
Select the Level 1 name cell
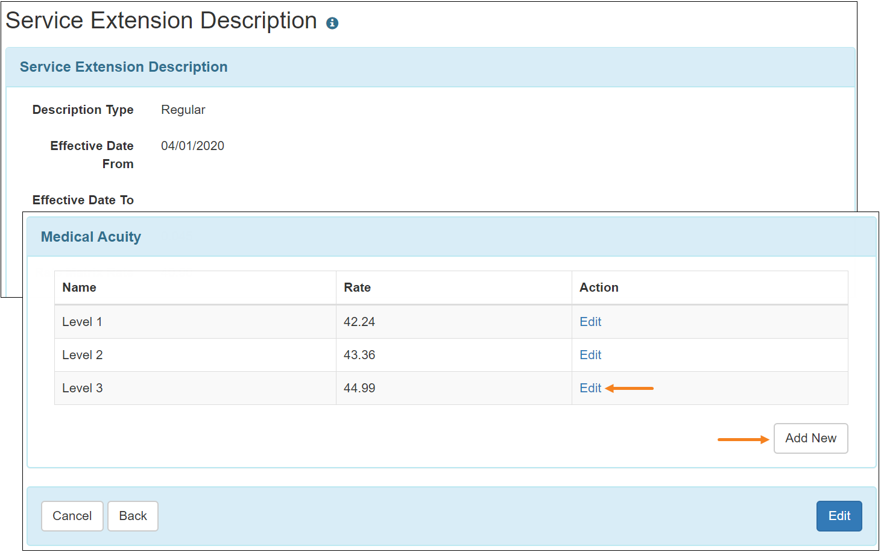click(x=82, y=322)
